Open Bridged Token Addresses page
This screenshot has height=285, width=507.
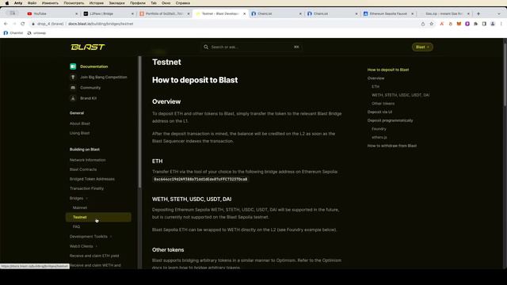click(x=92, y=179)
